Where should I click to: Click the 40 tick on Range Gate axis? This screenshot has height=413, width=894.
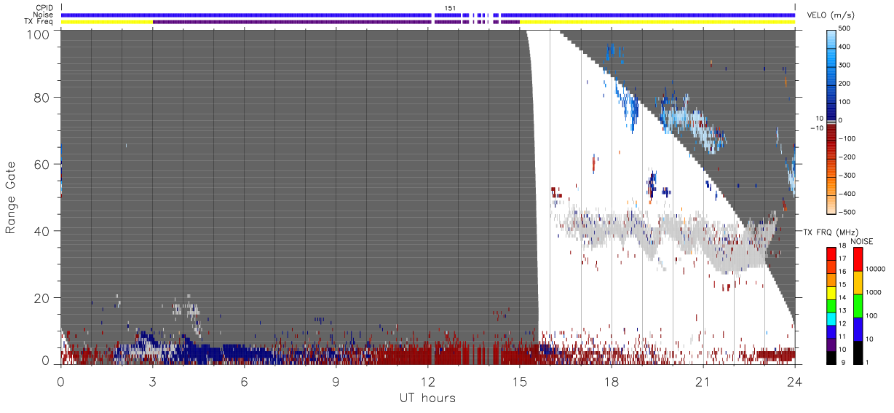(x=42, y=230)
